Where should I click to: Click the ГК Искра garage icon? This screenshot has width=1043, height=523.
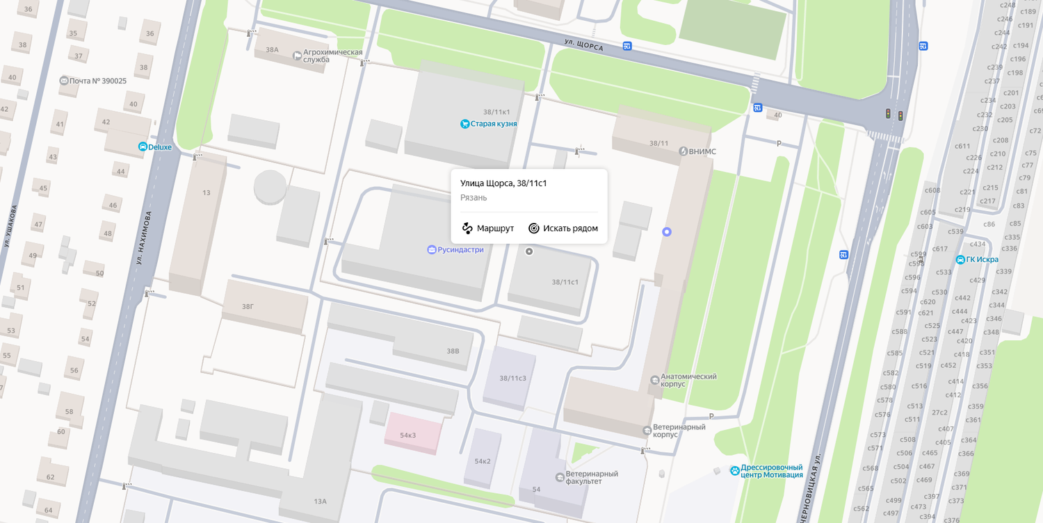[960, 260]
